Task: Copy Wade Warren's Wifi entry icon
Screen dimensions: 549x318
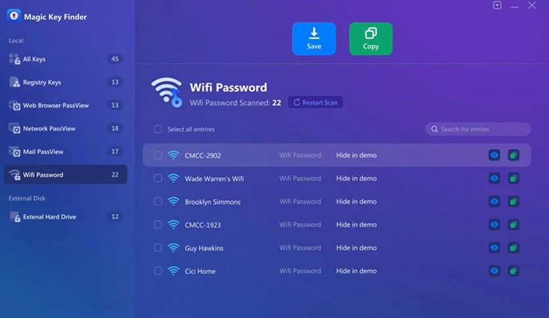Action: [x=514, y=178]
